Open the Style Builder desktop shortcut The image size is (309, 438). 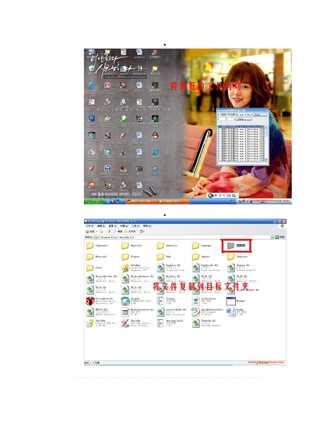click(107, 120)
